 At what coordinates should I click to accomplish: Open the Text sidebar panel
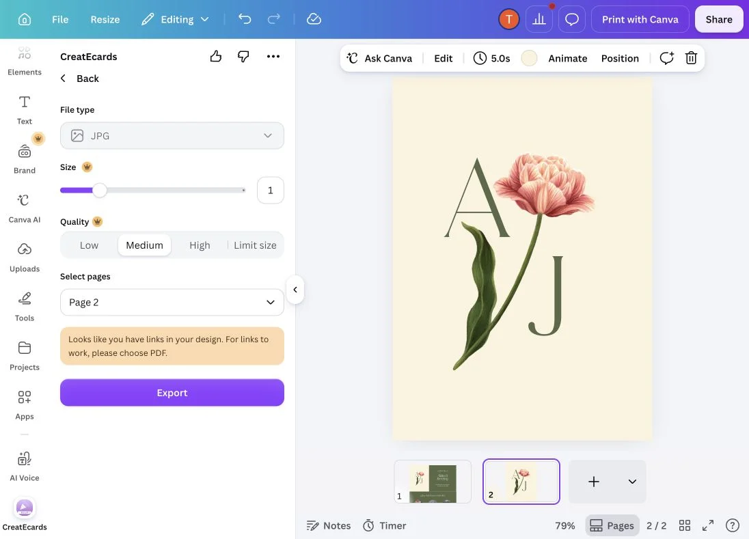(25, 110)
